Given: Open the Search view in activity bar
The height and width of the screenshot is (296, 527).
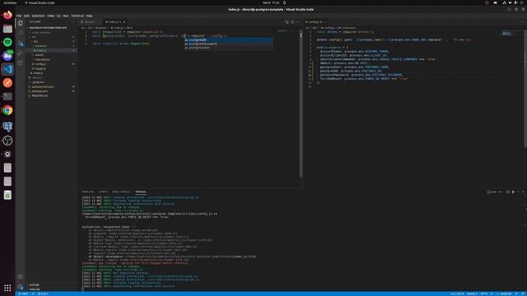Looking at the screenshot, I should click(20, 33).
